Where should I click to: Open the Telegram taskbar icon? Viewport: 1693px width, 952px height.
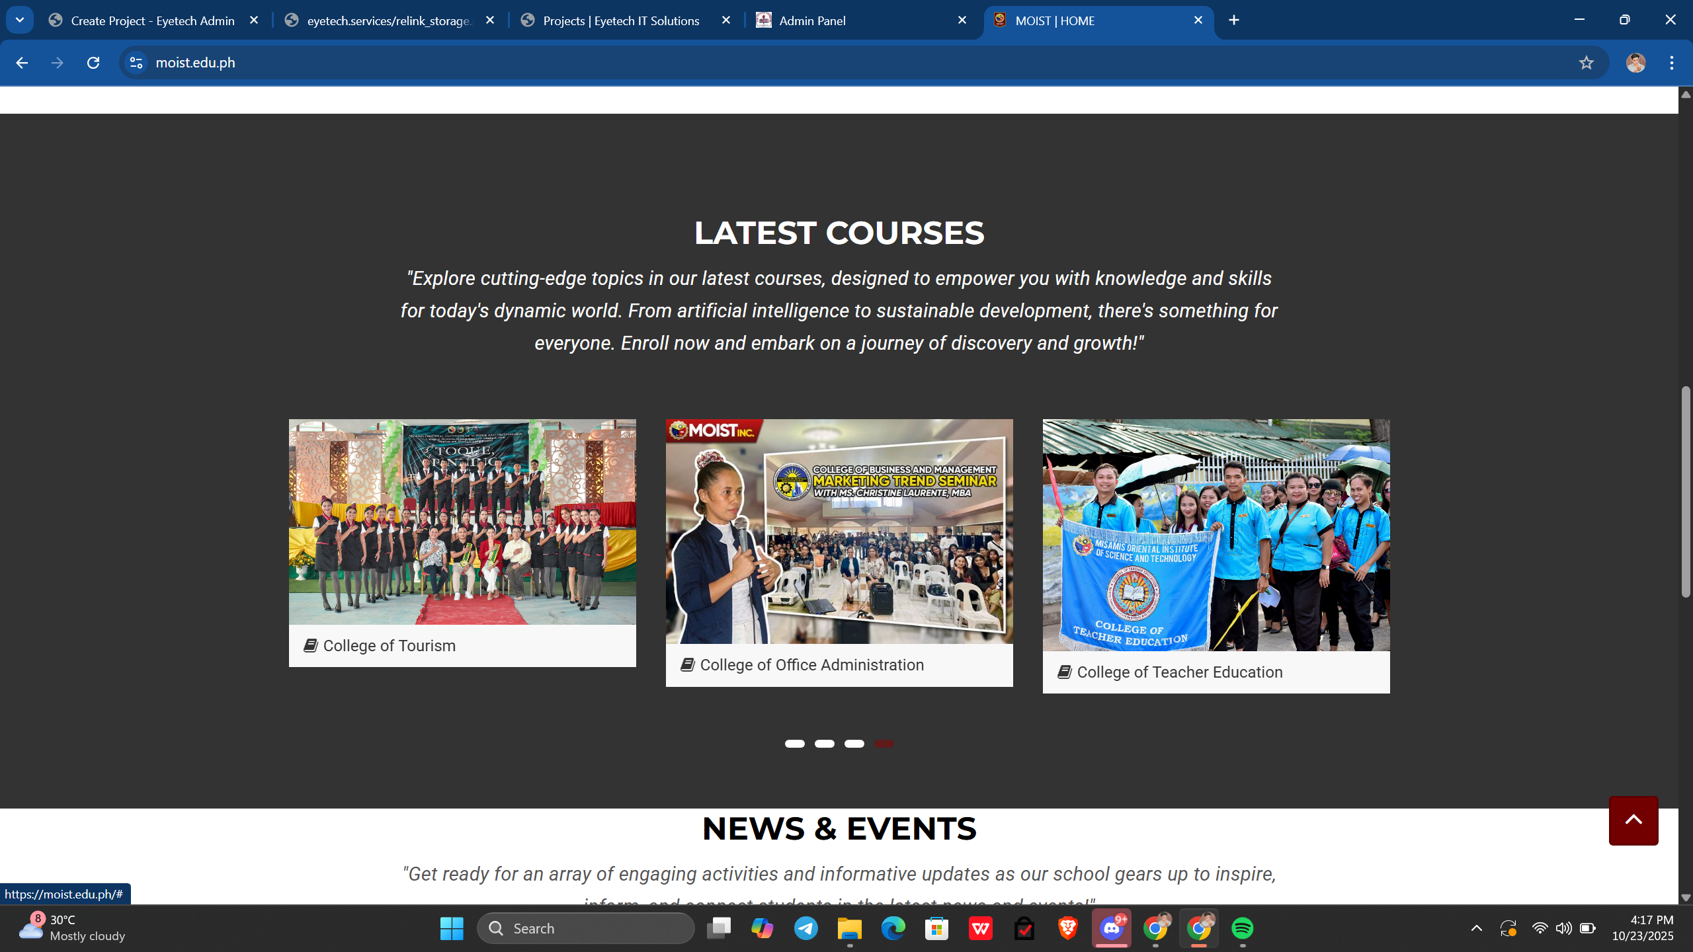point(805,928)
